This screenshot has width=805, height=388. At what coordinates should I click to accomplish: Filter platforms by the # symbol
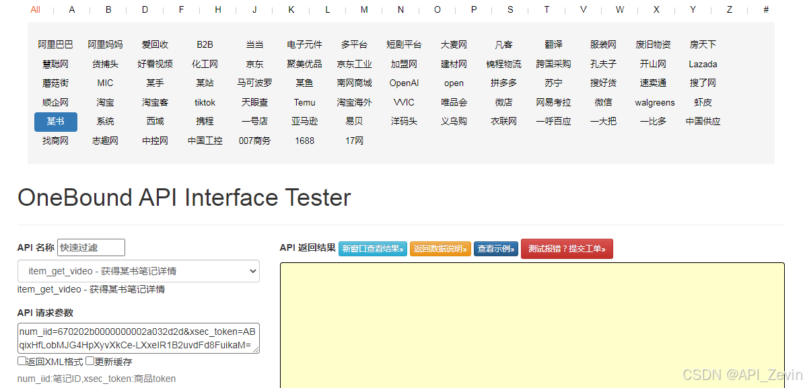[x=765, y=10]
